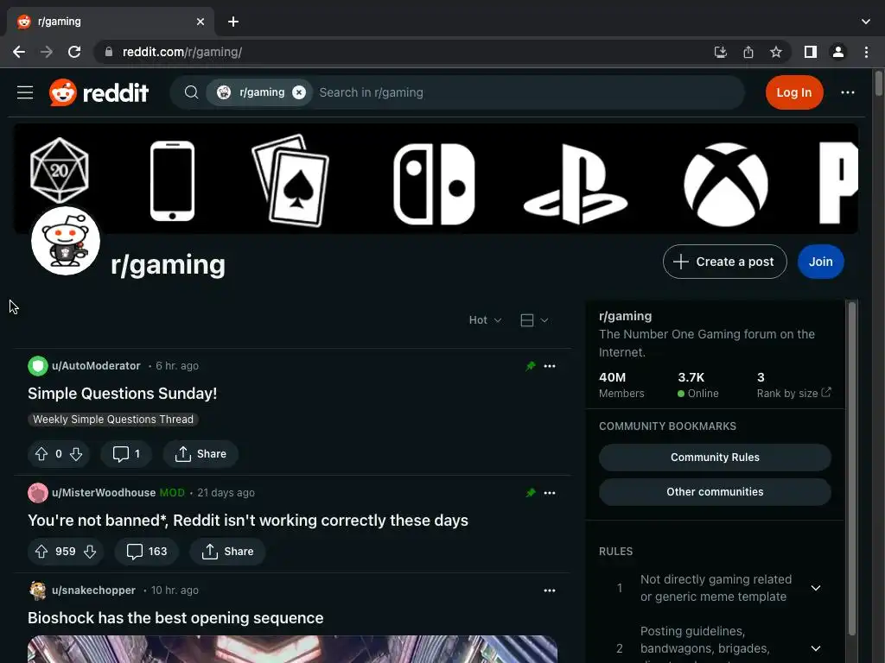
Task: Click the pinned icon on AutoModerator post
Action: 531,366
